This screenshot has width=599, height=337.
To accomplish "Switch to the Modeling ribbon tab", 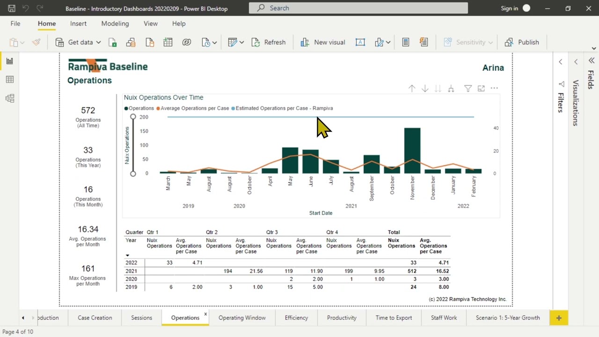I will pos(115,23).
